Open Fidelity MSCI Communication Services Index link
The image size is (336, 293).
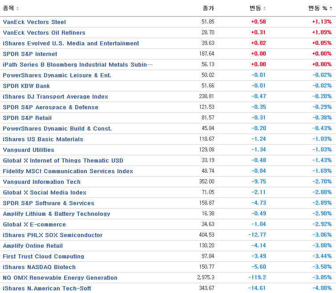tap(68, 171)
